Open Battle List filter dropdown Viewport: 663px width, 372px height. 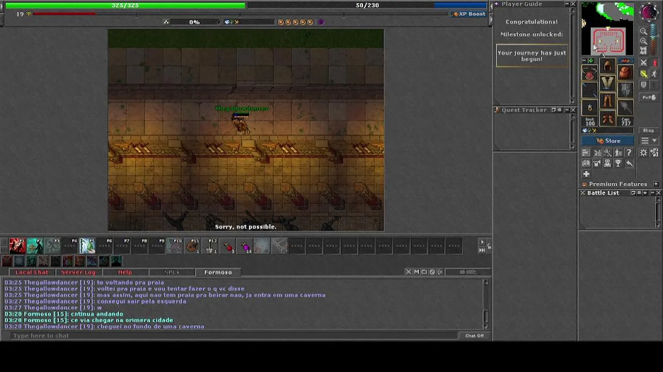pos(645,193)
